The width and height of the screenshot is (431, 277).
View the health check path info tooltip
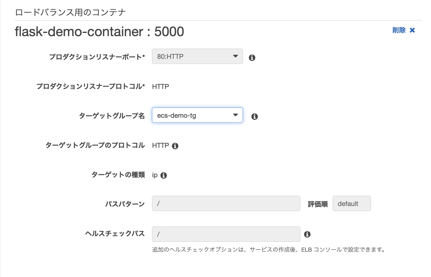[x=307, y=234]
